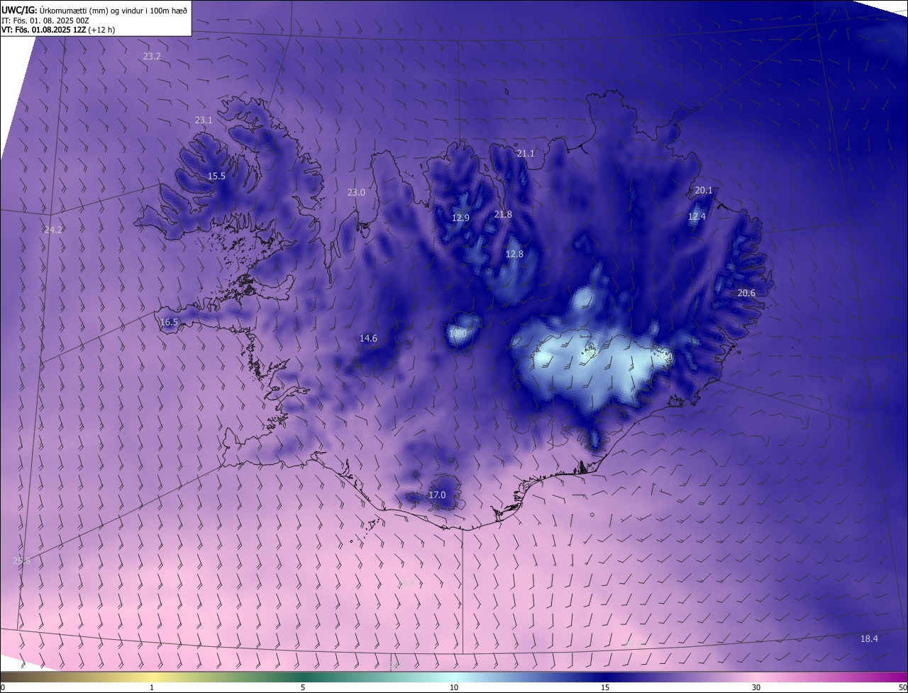Select the 15.5 value in the Westfjords
Image resolution: width=908 pixels, height=693 pixels.
(x=216, y=176)
